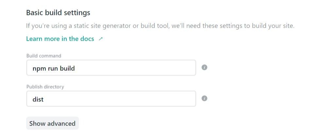Screen dimensions: 333x137
Task: Click the info icon beside Build command
Action: (x=204, y=68)
